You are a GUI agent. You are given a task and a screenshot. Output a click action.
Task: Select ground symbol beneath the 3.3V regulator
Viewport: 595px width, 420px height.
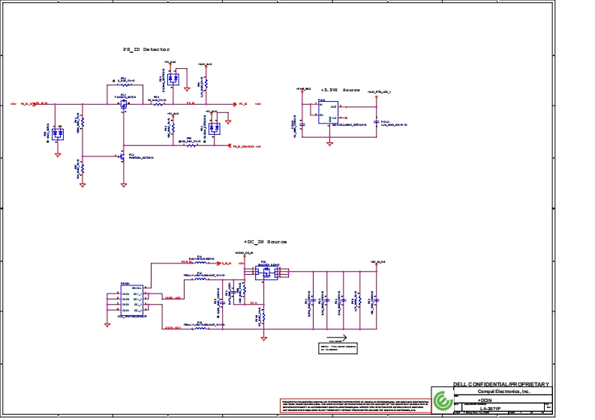[329, 141]
